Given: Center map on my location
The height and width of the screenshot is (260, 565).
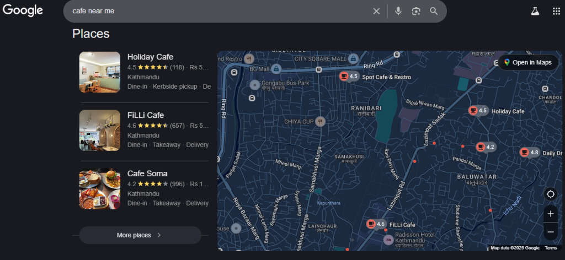Looking at the screenshot, I should 551,194.
